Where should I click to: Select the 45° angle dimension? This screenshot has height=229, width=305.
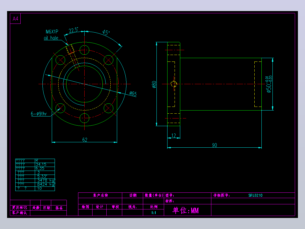106,32
